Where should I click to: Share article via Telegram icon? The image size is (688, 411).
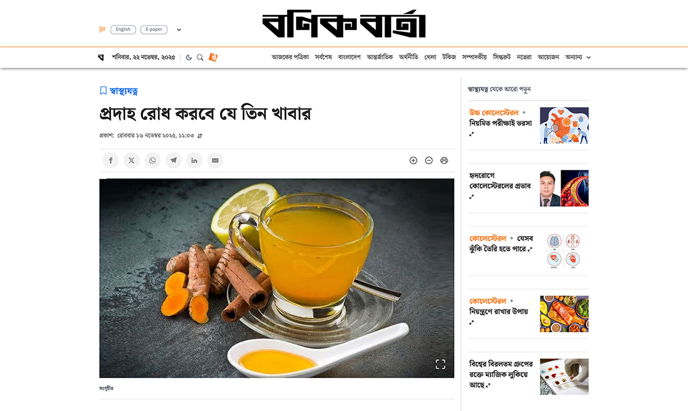point(173,160)
